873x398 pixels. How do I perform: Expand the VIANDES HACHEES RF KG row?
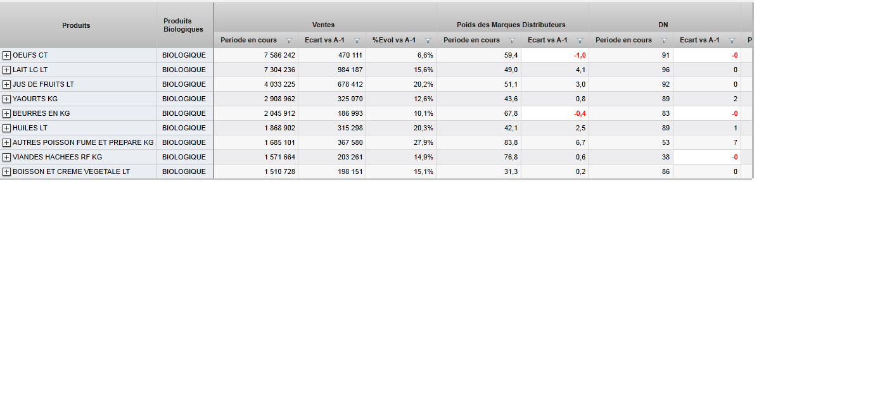pyautogui.click(x=7, y=158)
